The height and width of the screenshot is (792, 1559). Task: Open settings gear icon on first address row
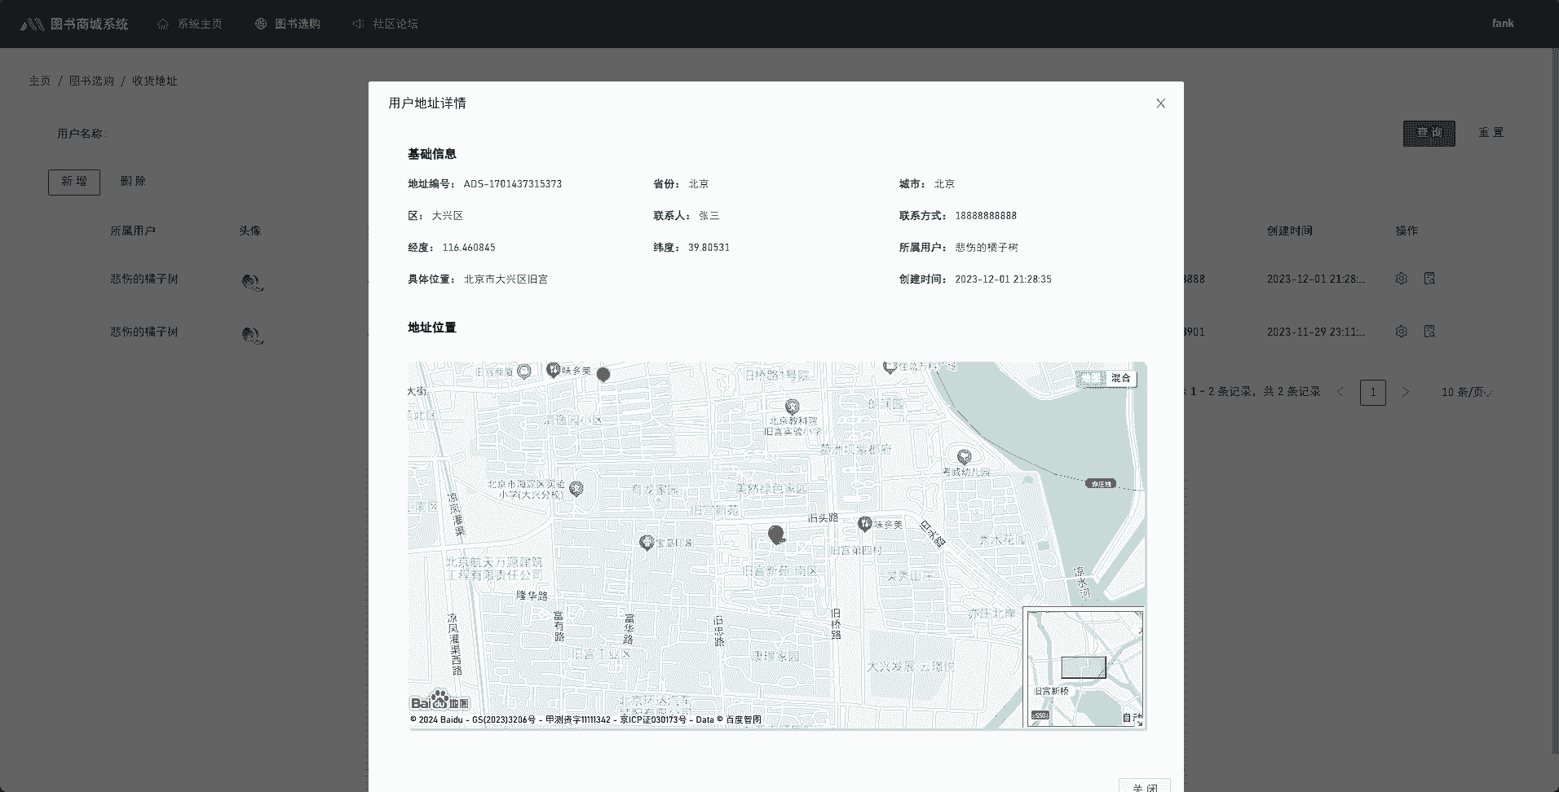1402,278
